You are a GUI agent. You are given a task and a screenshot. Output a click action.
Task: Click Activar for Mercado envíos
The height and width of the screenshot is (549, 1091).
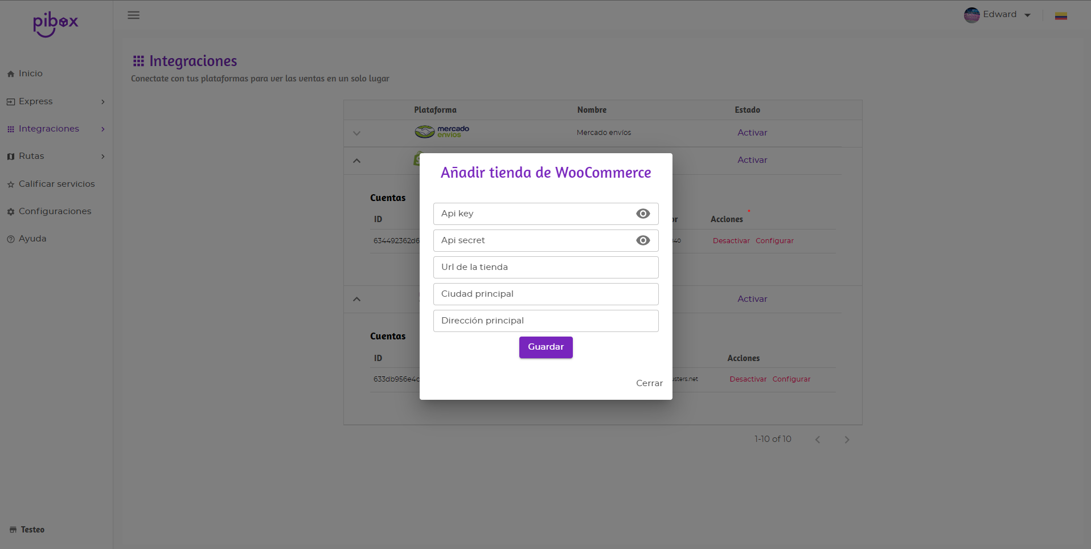[752, 133]
